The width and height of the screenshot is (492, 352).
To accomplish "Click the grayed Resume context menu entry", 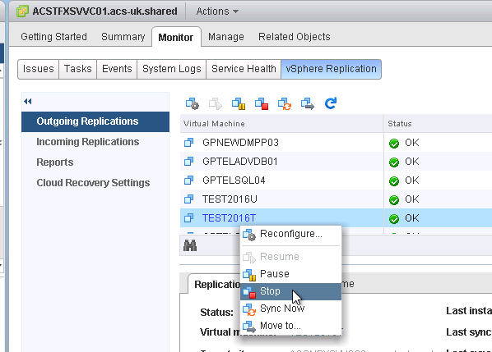I will pyautogui.click(x=291, y=257).
